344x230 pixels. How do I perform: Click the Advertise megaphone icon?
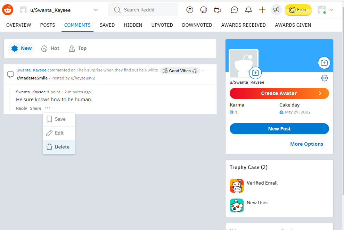coord(276,10)
